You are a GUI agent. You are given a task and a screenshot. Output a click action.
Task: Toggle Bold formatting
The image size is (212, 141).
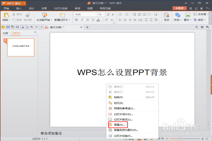coord(76,20)
